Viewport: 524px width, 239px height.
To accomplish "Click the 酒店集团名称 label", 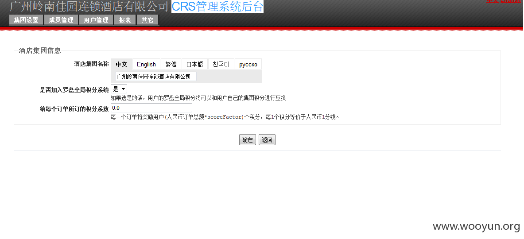I will [x=91, y=64].
